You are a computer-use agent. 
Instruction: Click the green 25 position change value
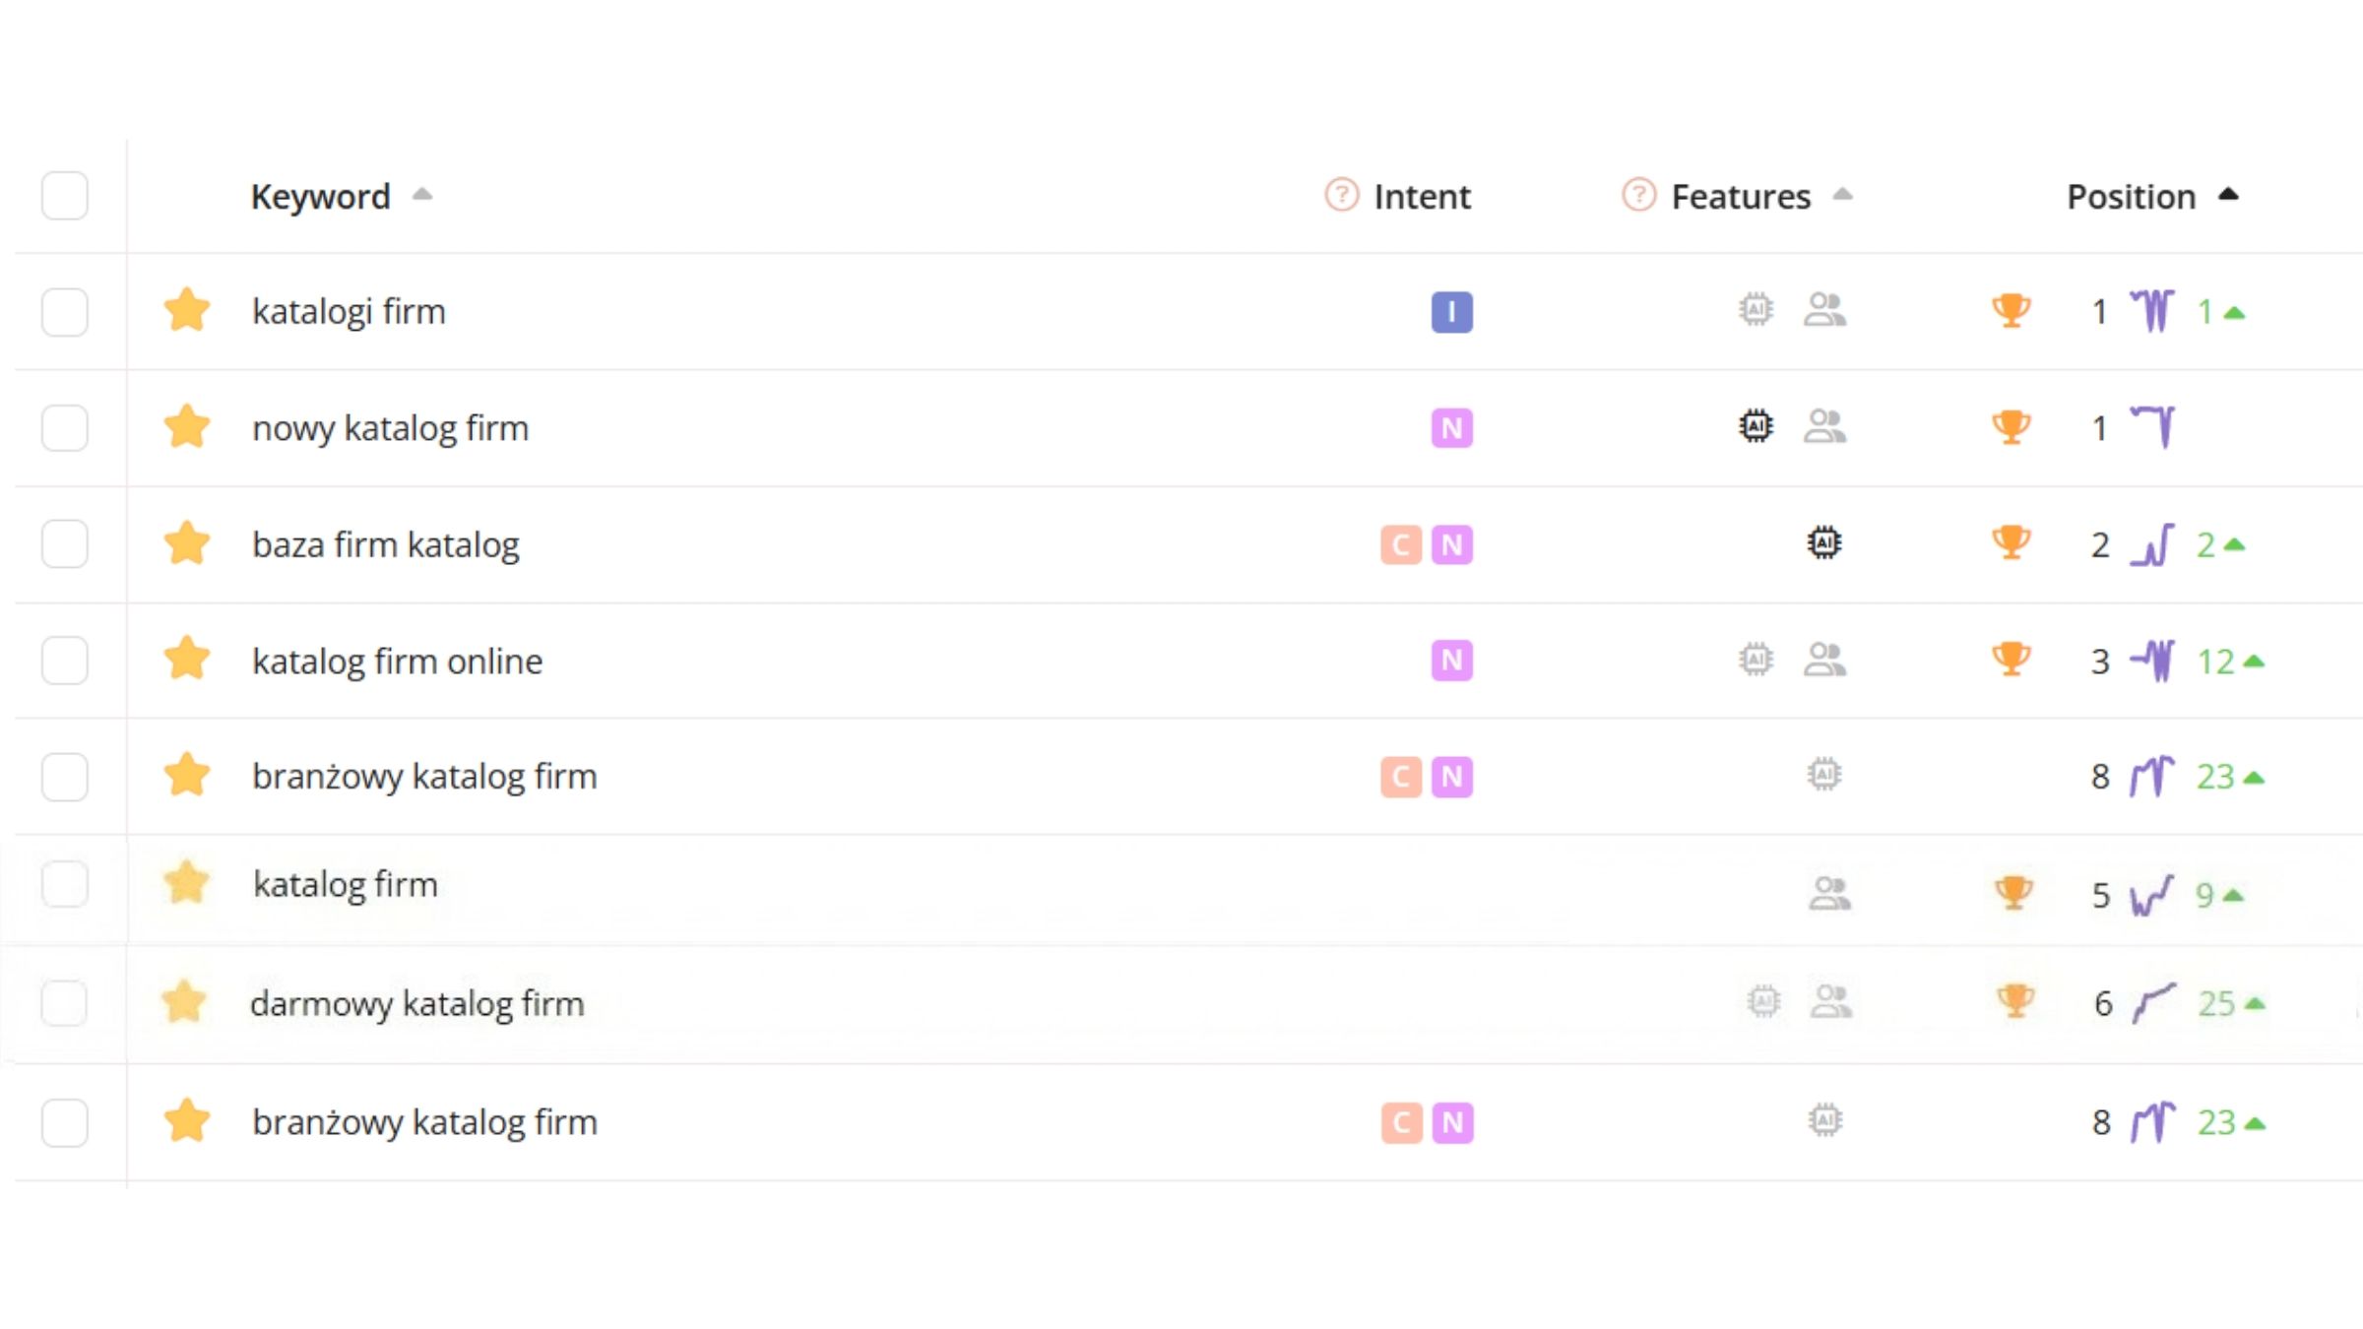(x=2216, y=1004)
